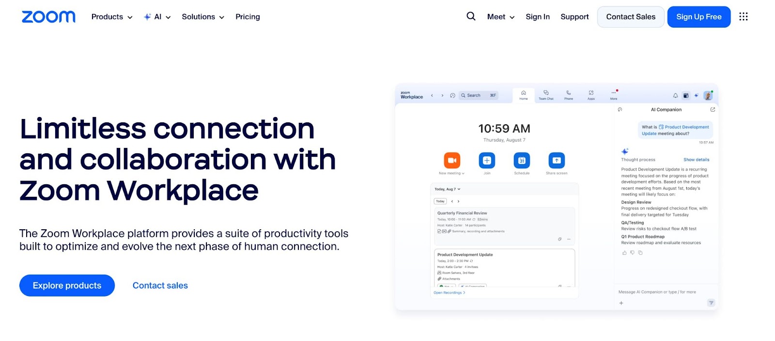Viewport: 775px width, 341px height.
Task: Click the plus icon below message box
Action: [x=621, y=303]
